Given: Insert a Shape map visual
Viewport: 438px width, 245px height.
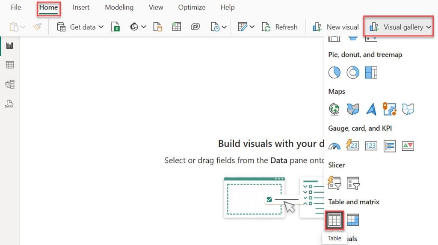Looking at the screenshot, I should [x=408, y=109].
